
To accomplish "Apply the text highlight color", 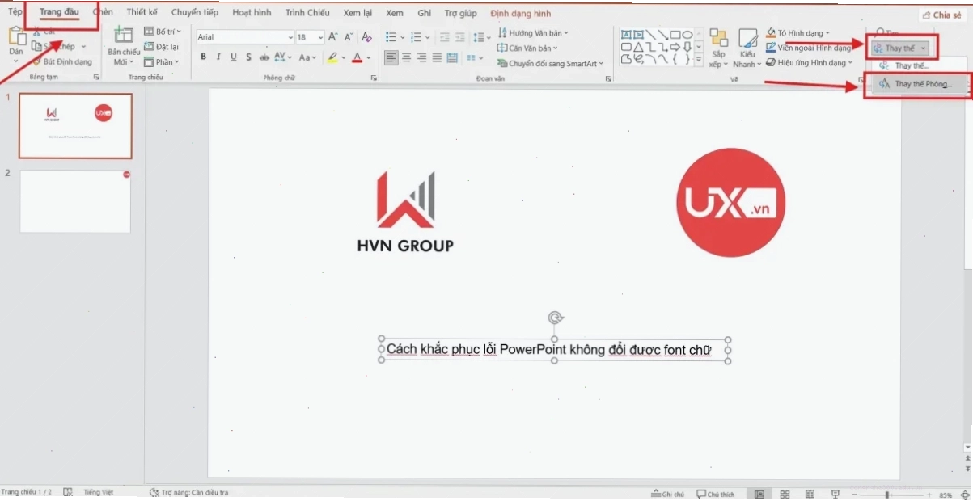I will click(x=332, y=57).
